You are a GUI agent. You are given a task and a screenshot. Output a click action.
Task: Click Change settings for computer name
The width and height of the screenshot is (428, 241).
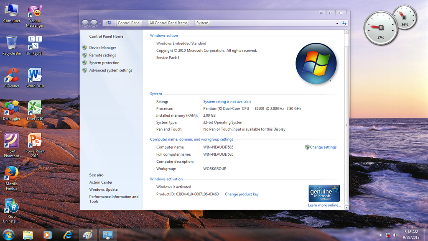point(323,147)
